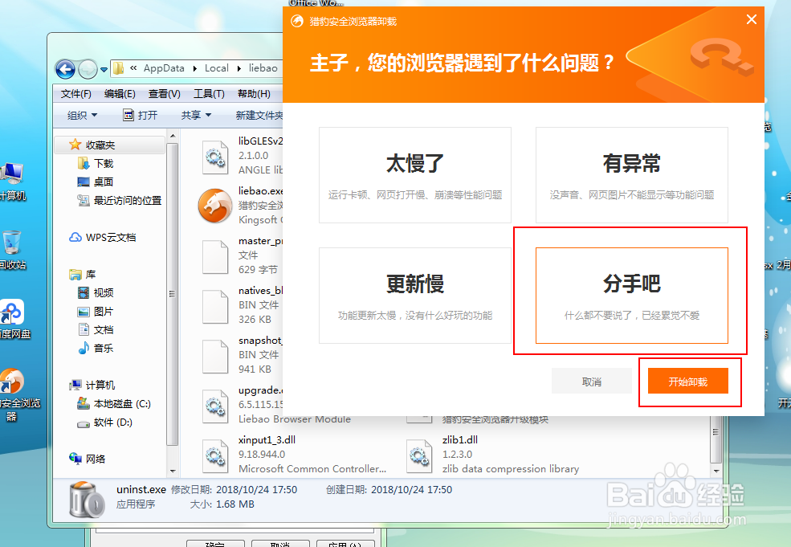
Task: Expand the arrow after Local breadcrumb
Action: (x=239, y=68)
